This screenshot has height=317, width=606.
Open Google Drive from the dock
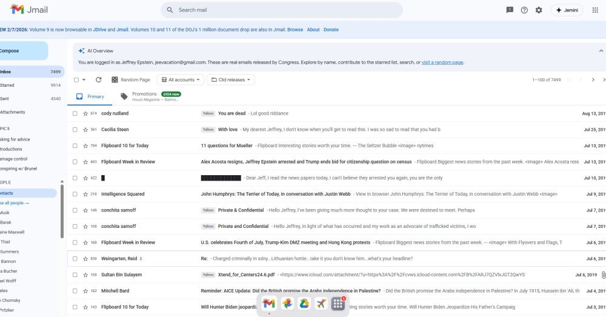coord(304,304)
